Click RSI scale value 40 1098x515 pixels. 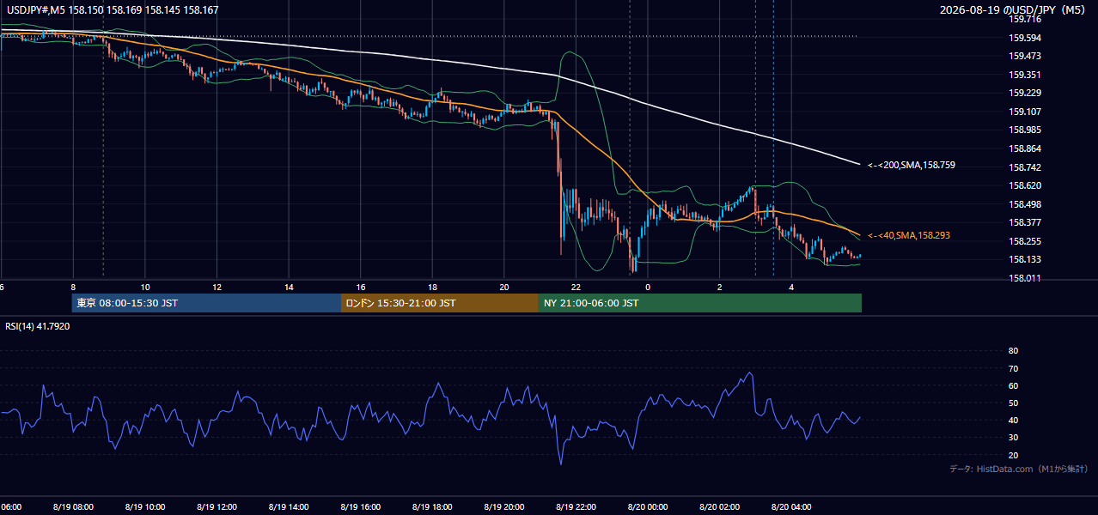[x=1014, y=420]
